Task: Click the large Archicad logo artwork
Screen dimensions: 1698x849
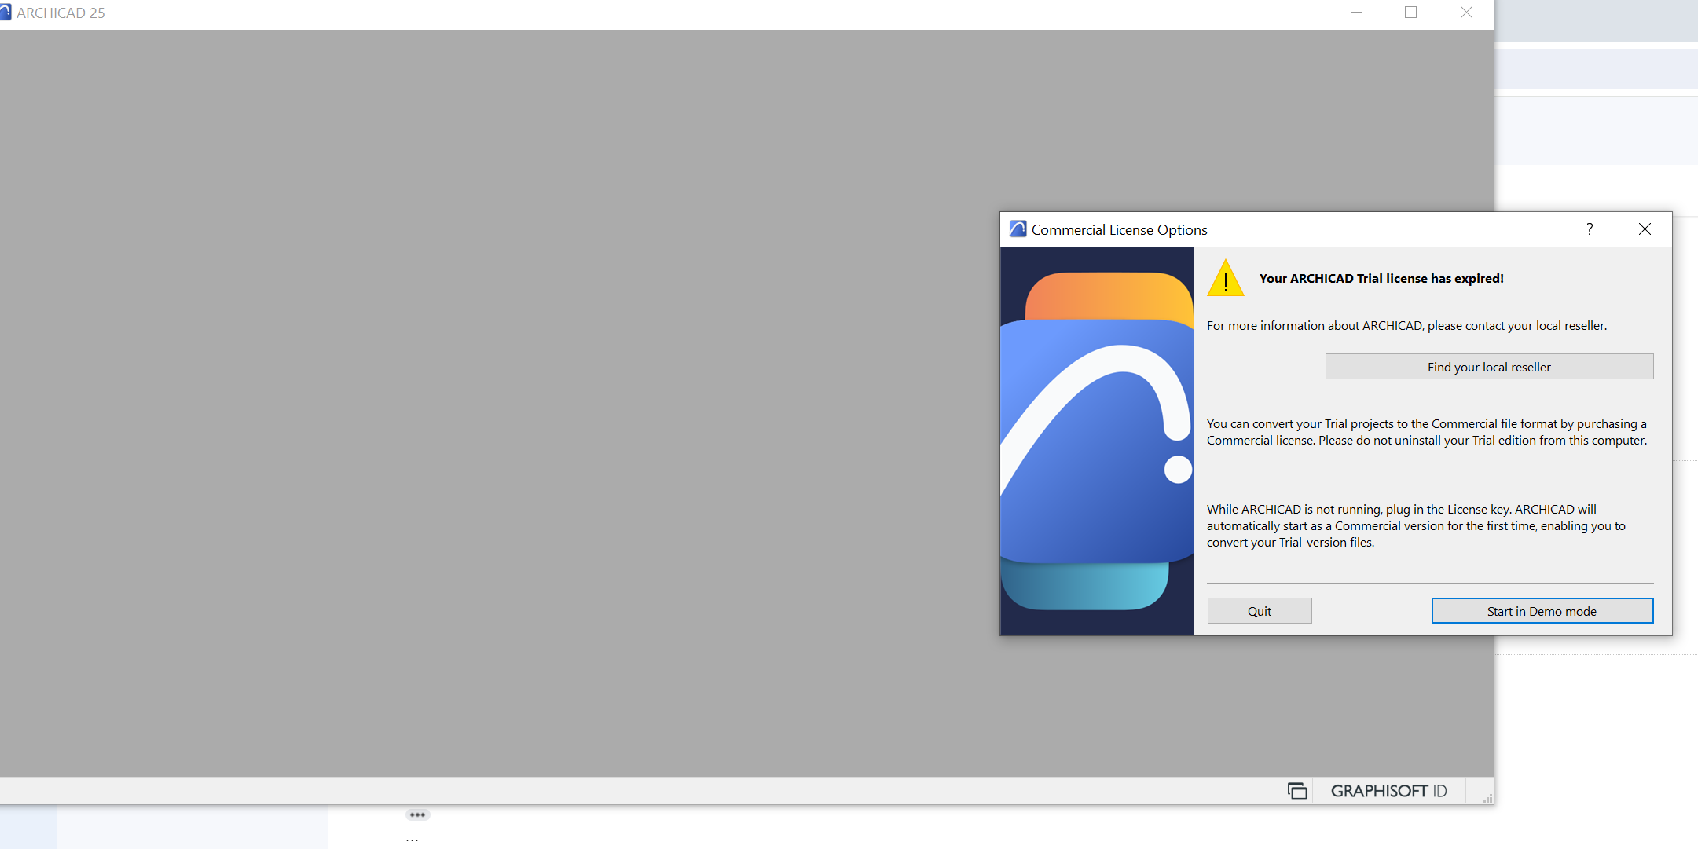Action: pyautogui.click(x=1097, y=441)
